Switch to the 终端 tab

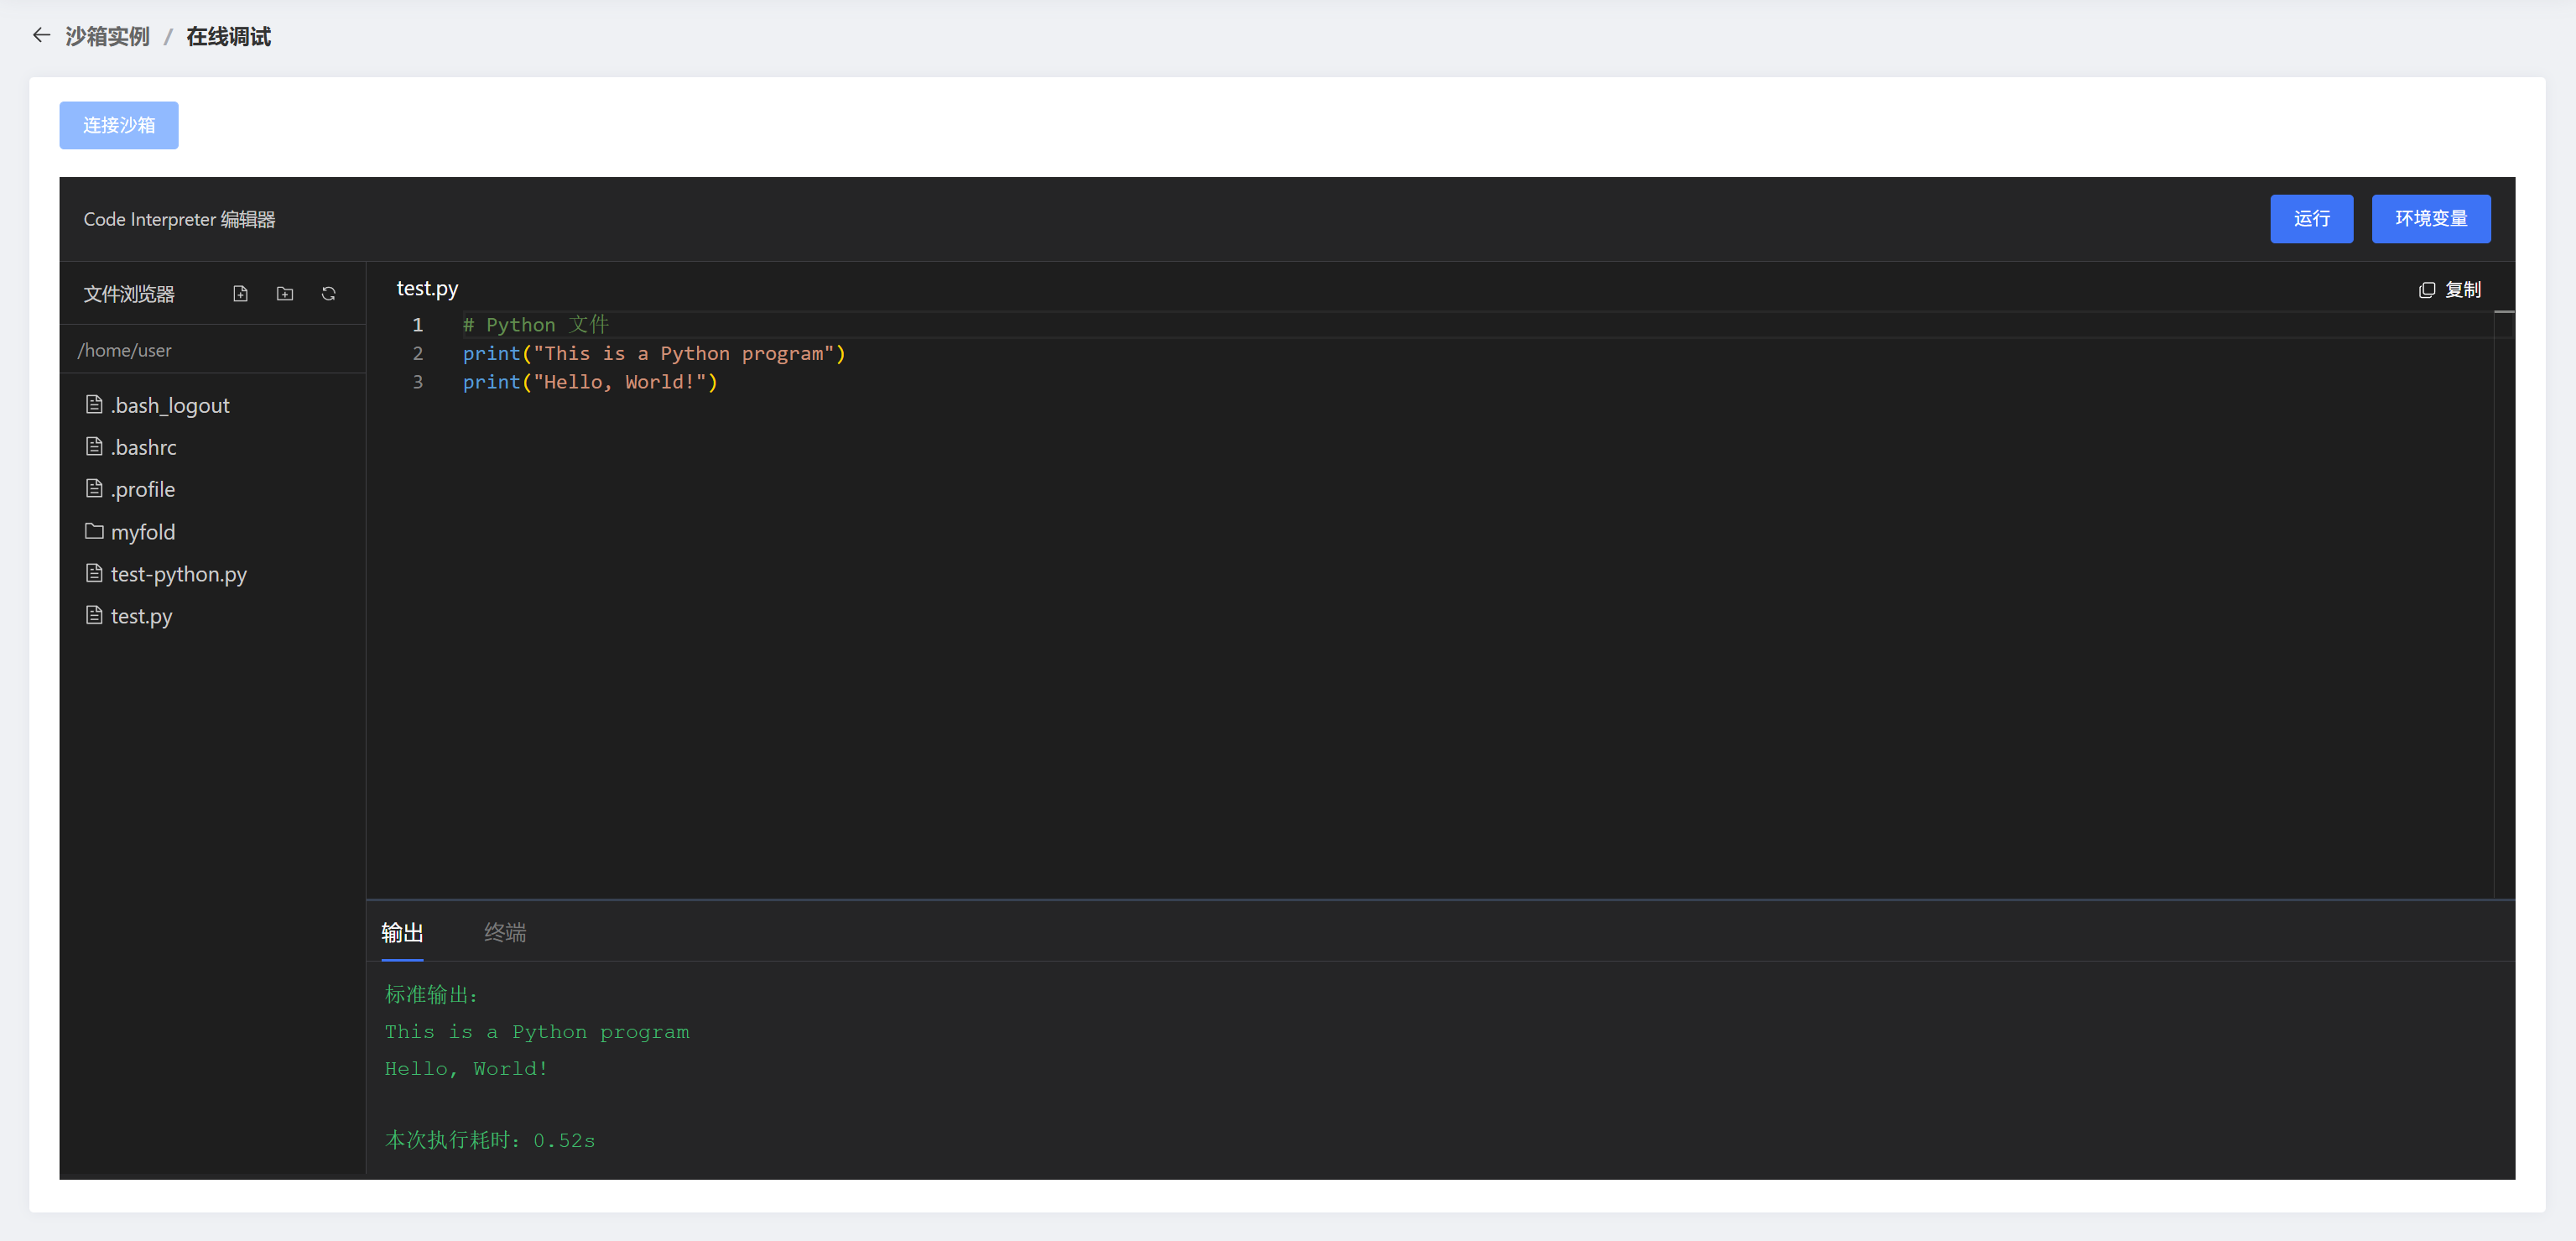pos(505,932)
